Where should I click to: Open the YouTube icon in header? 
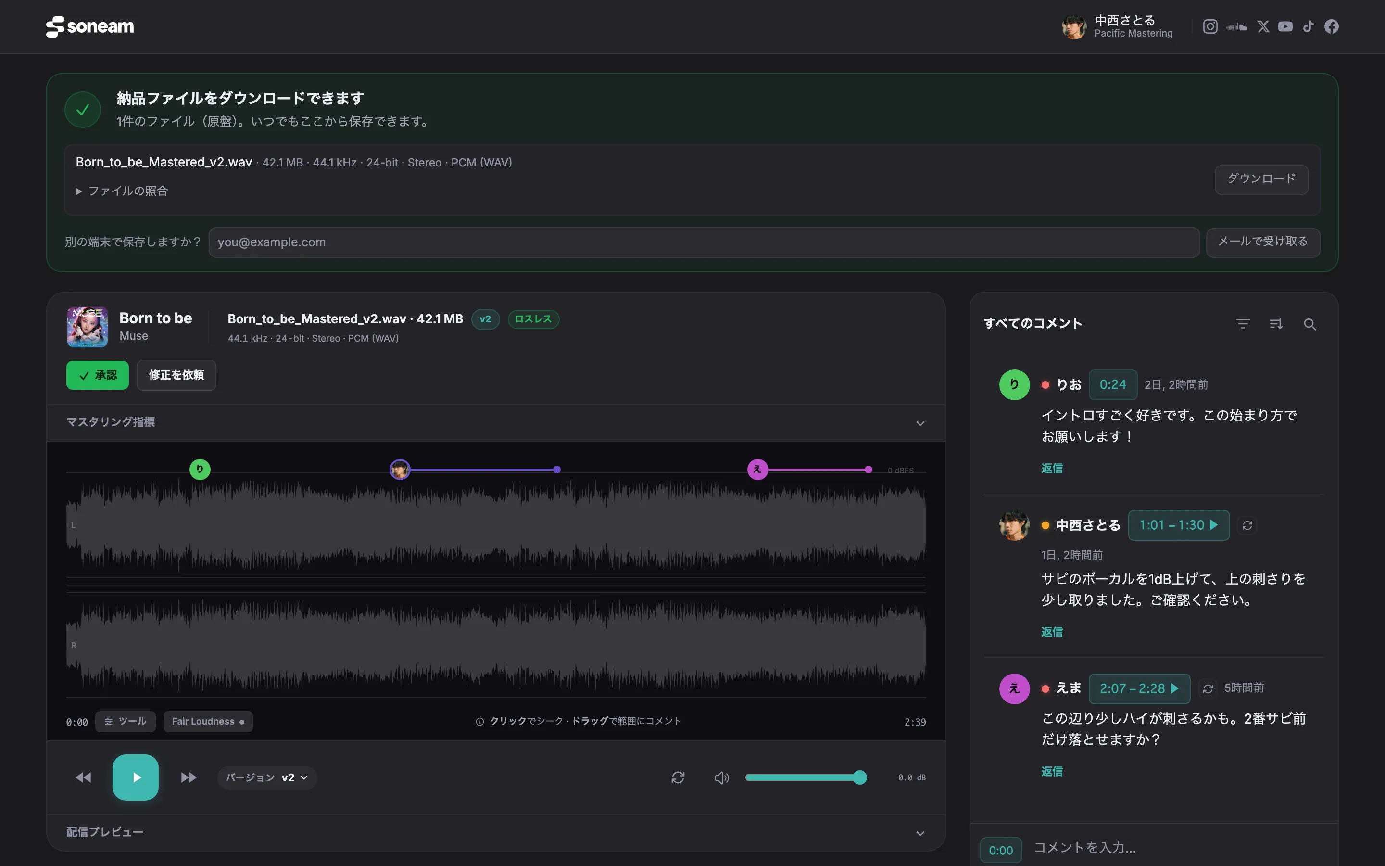pyautogui.click(x=1285, y=26)
